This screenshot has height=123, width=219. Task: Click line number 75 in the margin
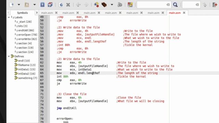point(42,108)
